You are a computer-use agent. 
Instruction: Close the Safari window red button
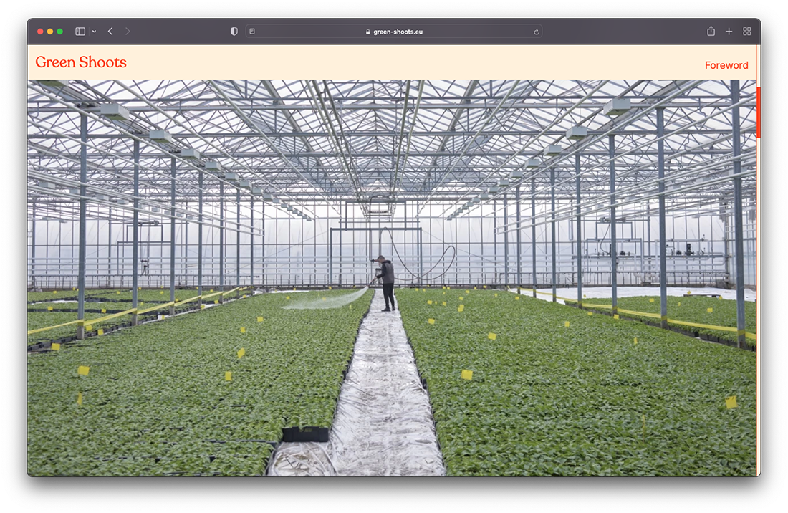[40, 31]
